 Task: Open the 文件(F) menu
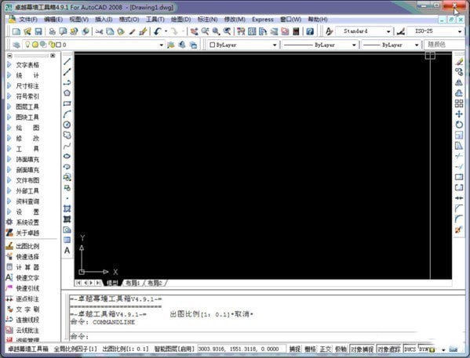click(28, 20)
